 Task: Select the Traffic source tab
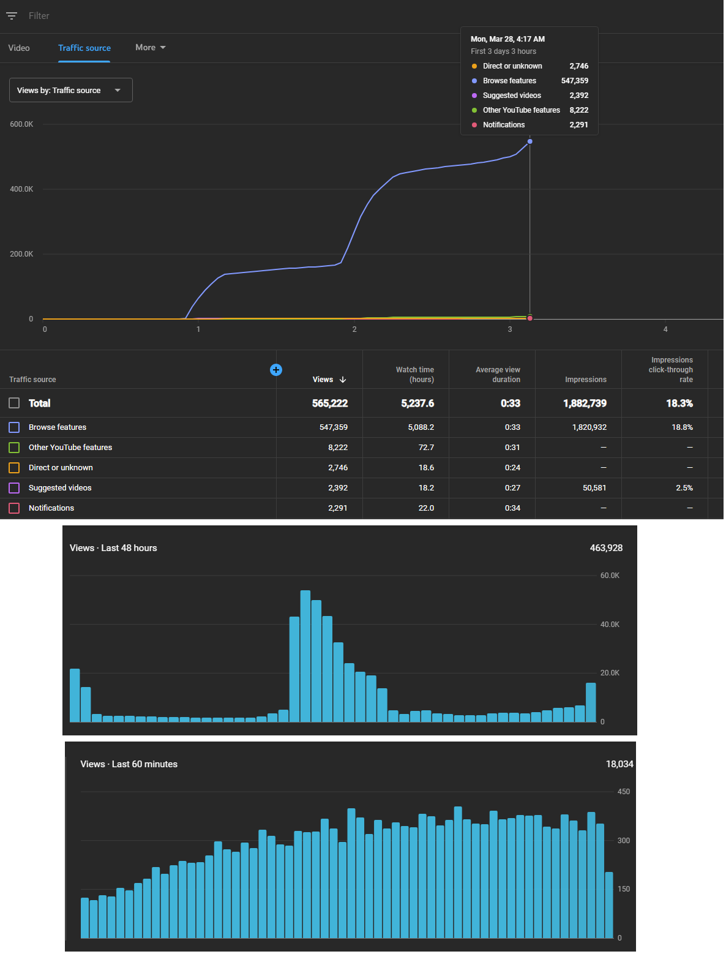click(x=84, y=48)
